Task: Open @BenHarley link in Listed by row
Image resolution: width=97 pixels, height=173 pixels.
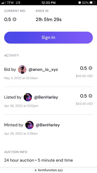Action: click(x=46, y=97)
